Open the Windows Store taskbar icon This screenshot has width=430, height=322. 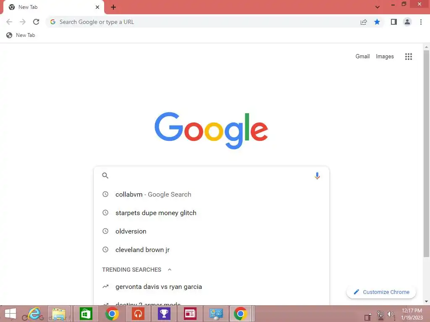(86, 314)
